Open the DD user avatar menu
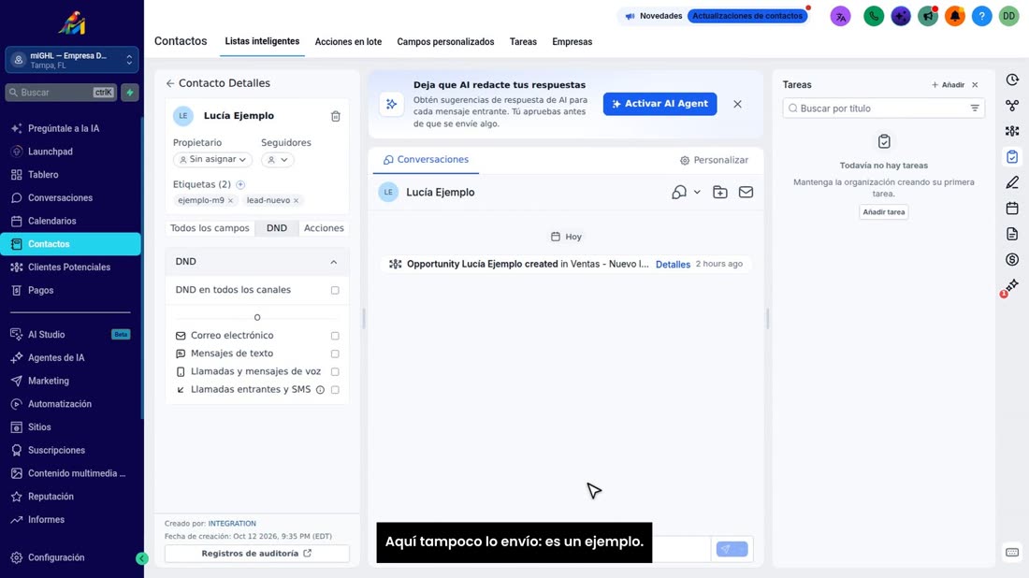The image size is (1029, 578). click(x=1008, y=17)
